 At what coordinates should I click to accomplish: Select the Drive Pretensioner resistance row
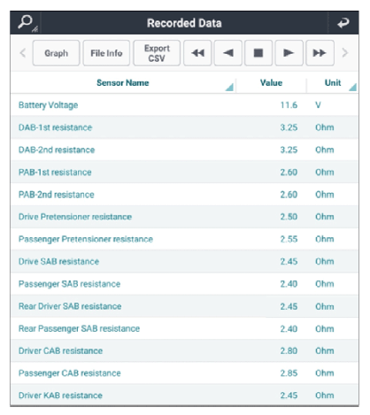pyautogui.click(x=184, y=217)
